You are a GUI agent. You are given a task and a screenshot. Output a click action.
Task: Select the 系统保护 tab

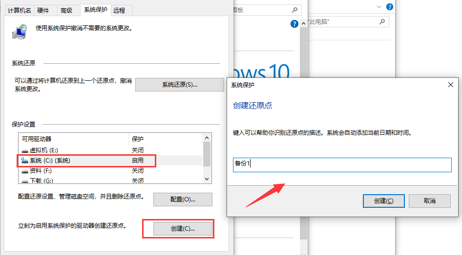[95, 10]
